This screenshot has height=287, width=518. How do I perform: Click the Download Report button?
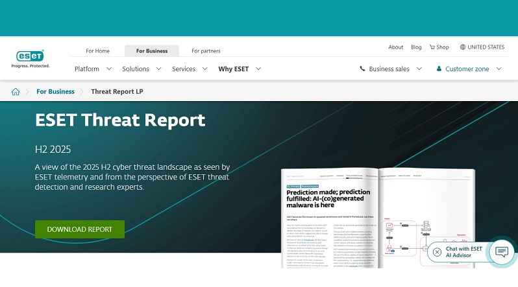(80, 229)
